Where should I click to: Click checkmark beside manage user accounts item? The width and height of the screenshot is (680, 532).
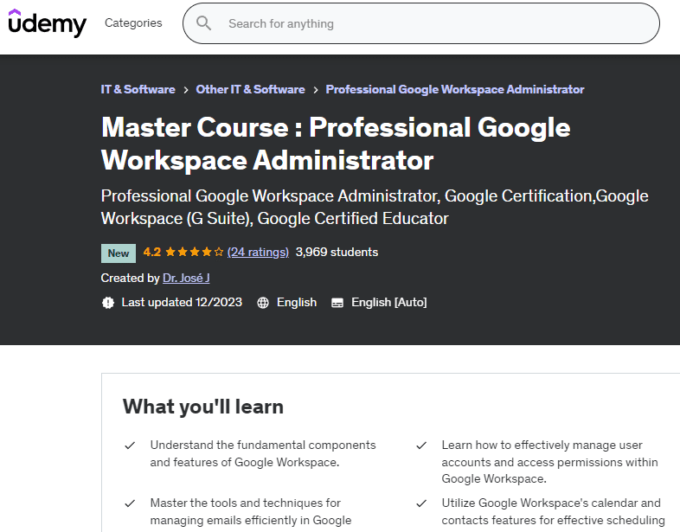click(x=421, y=445)
